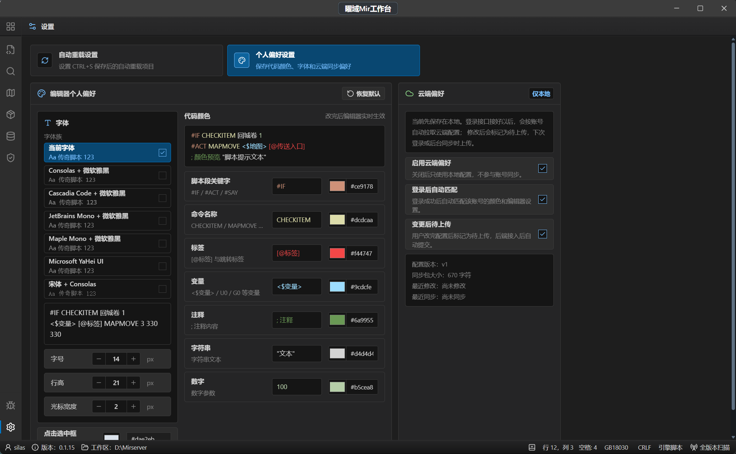Select Consolas + 微软雅黑 font checkbox

click(162, 175)
